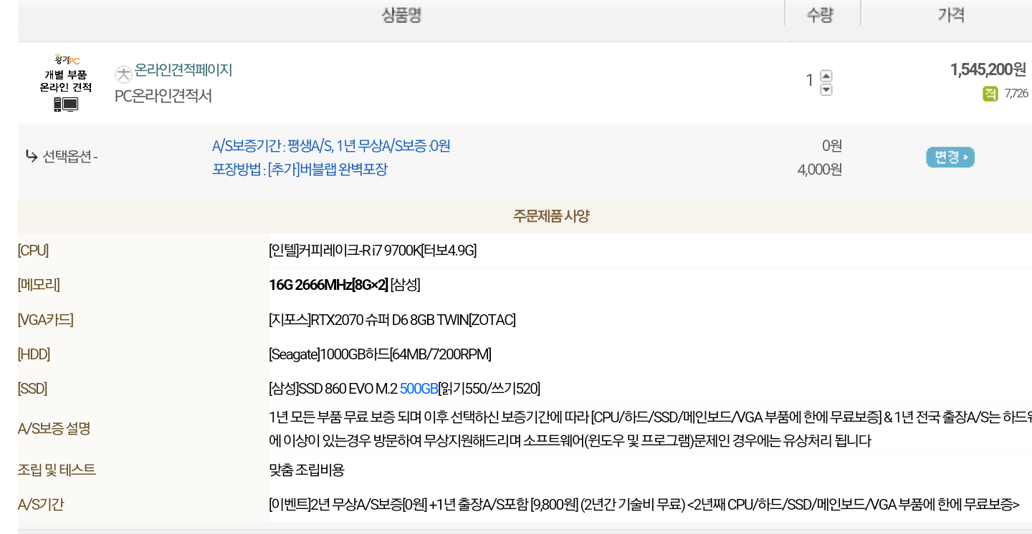
Task: Click the Seagate 1000GB하드 spec
Action: coord(380,354)
